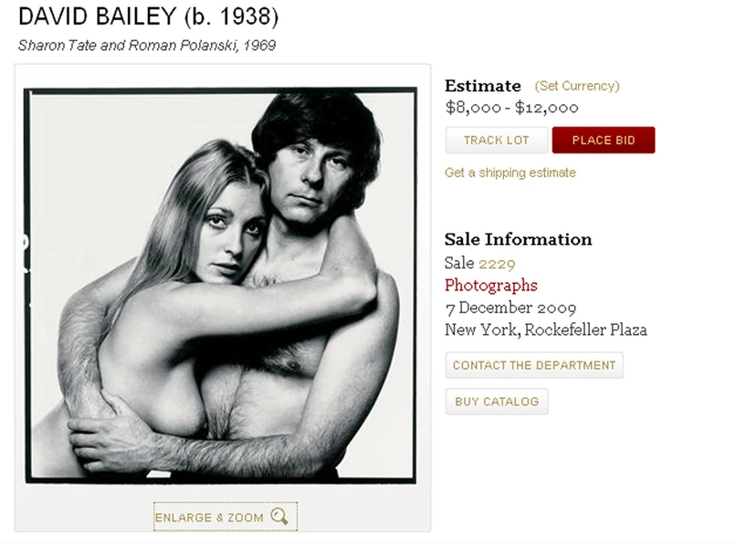Click the Estimate heading
This screenshot has height=544, width=735.
(483, 86)
